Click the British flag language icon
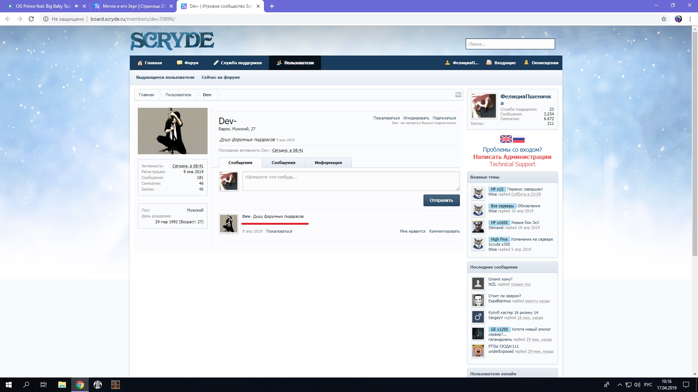 coord(506,139)
